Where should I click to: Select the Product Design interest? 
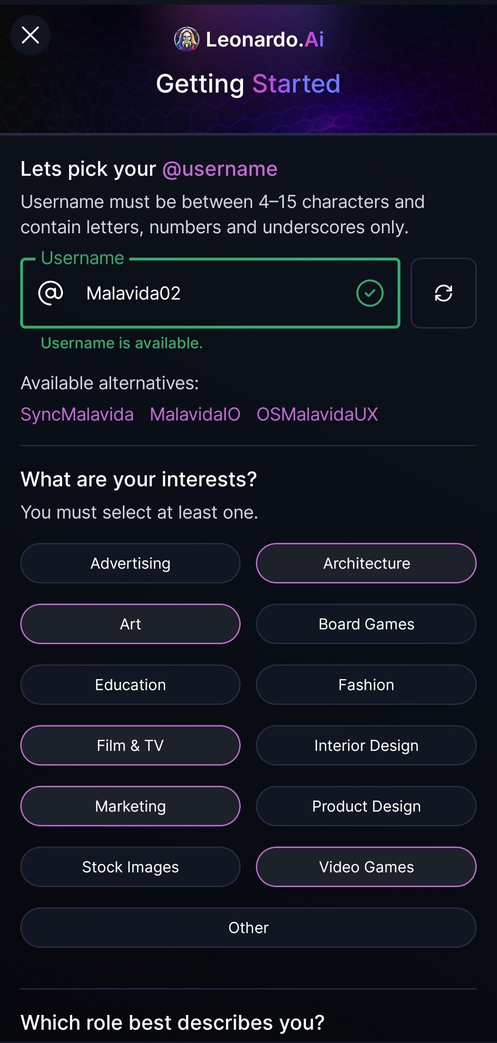pyautogui.click(x=366, y=806)
